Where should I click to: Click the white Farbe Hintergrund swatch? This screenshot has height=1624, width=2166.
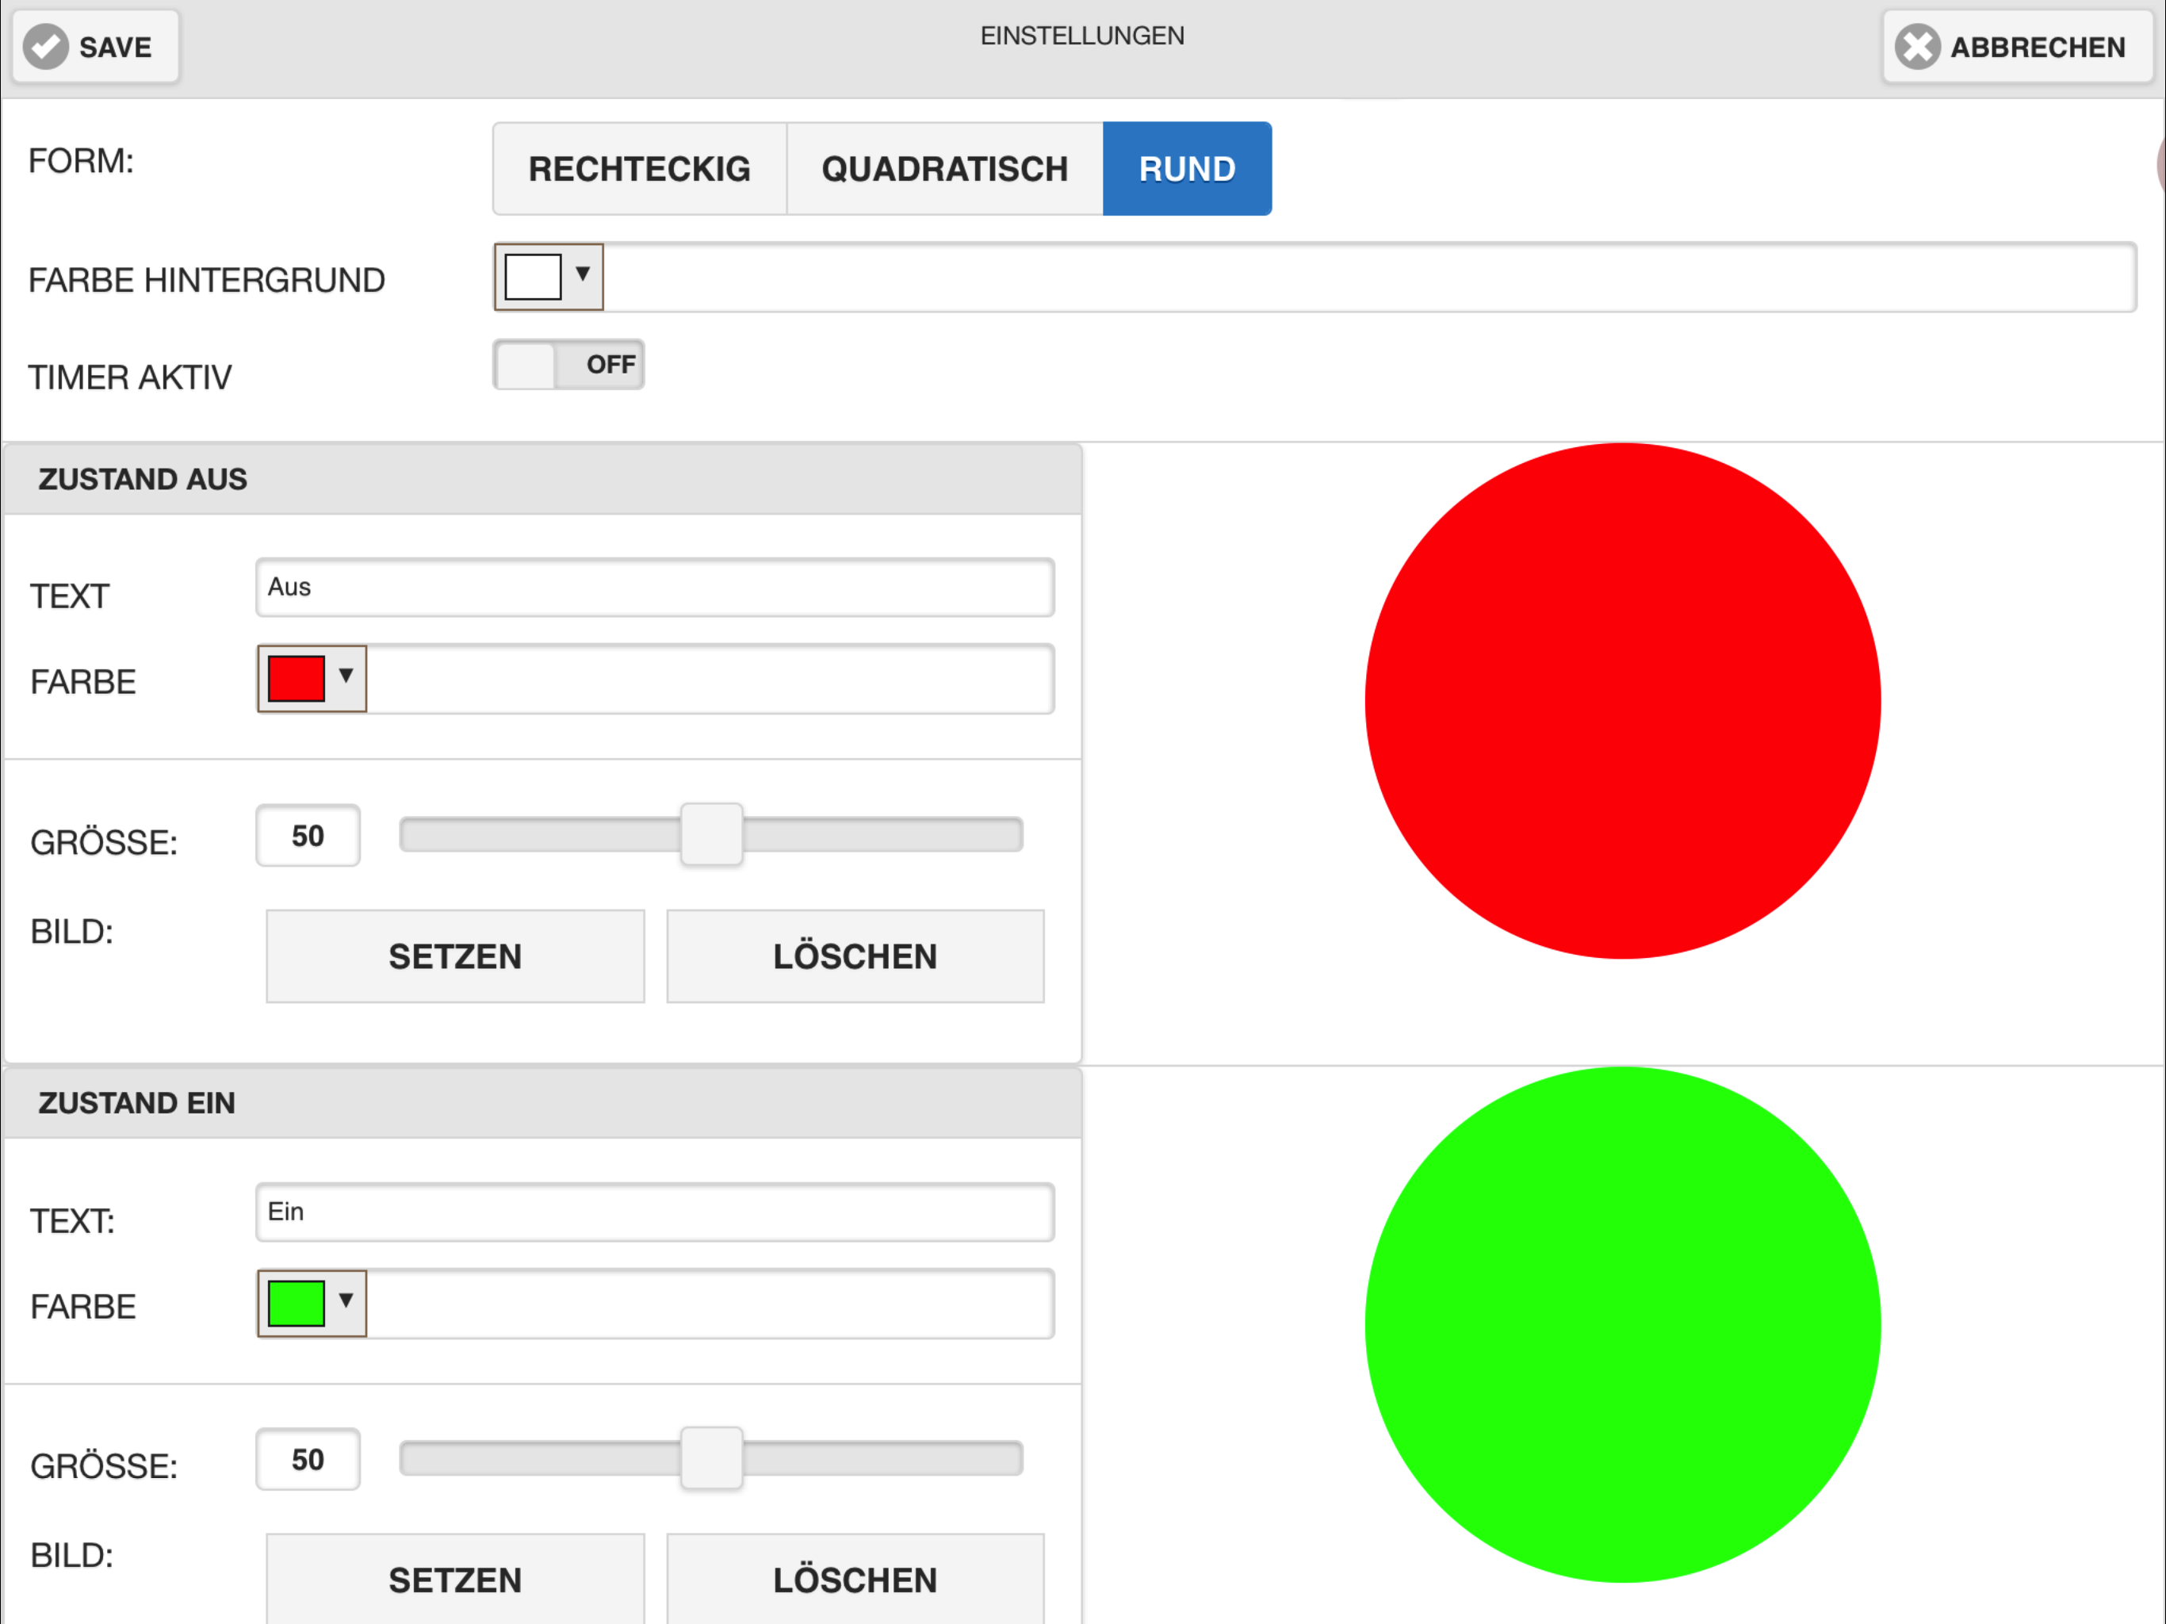pyautogui.click(x=533, y=278)
